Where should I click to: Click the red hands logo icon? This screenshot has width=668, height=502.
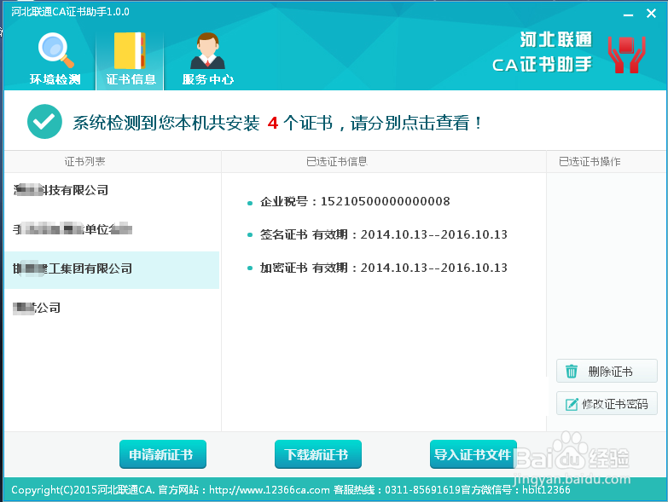click(626, 55)
